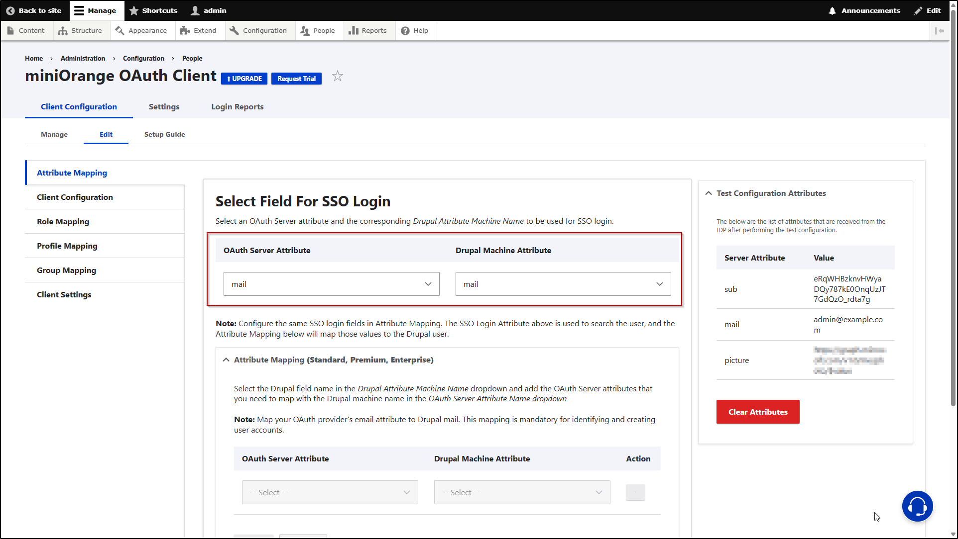Select the Appearance paintbrush icon
The width and height of the screenshot is (958, 539).
[120, 30]
